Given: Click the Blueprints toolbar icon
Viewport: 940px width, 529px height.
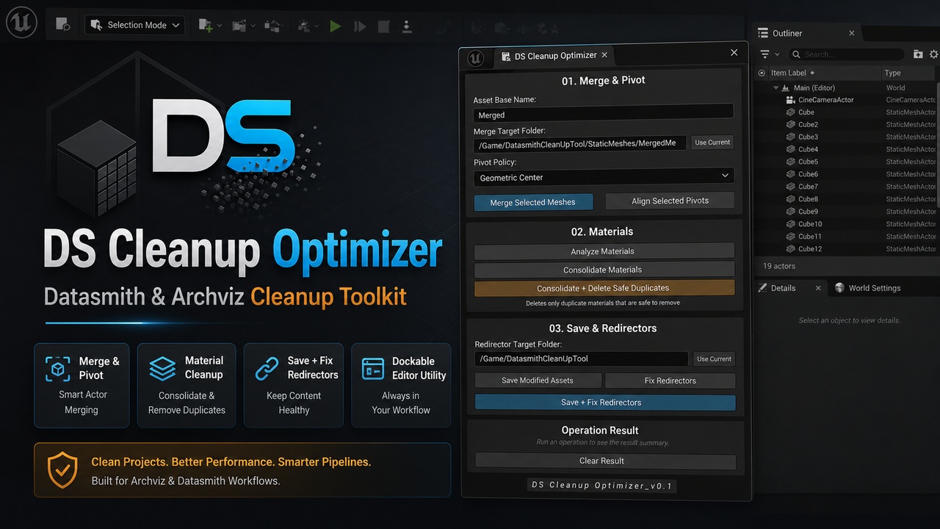Looking at the screenshot, I should pyautogui.click(x=239, y=26).
